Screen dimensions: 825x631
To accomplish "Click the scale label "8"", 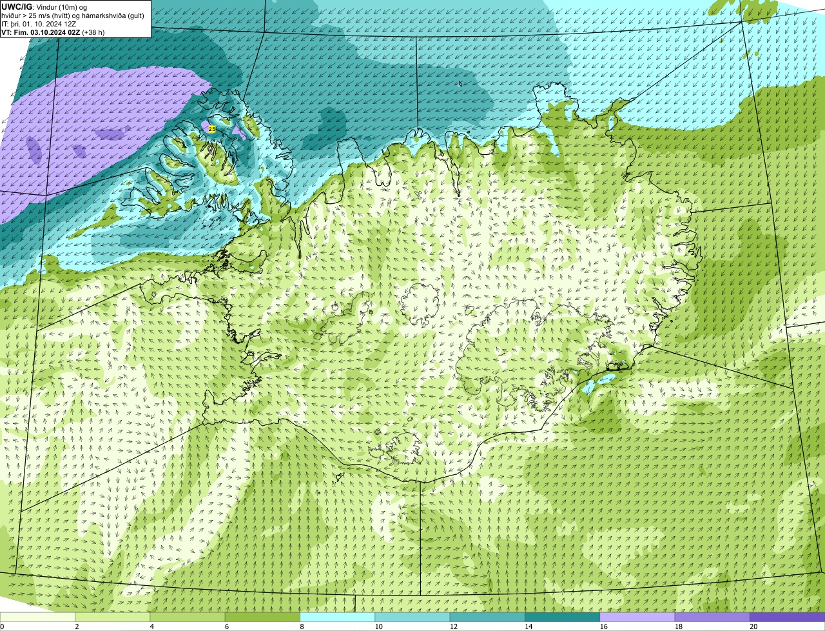I will (x=302, y=626).
